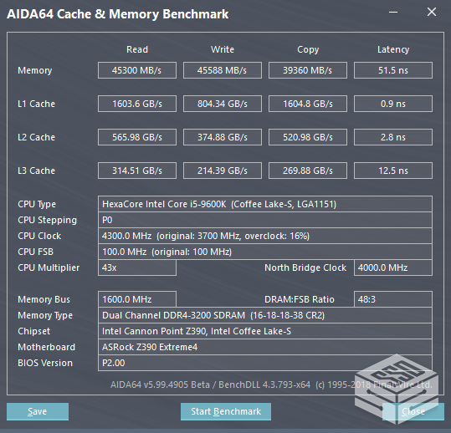This screenshot has width=451, height=433.
Task: Minimize the AIDA64 benchmark window
Action: (393, 13)
